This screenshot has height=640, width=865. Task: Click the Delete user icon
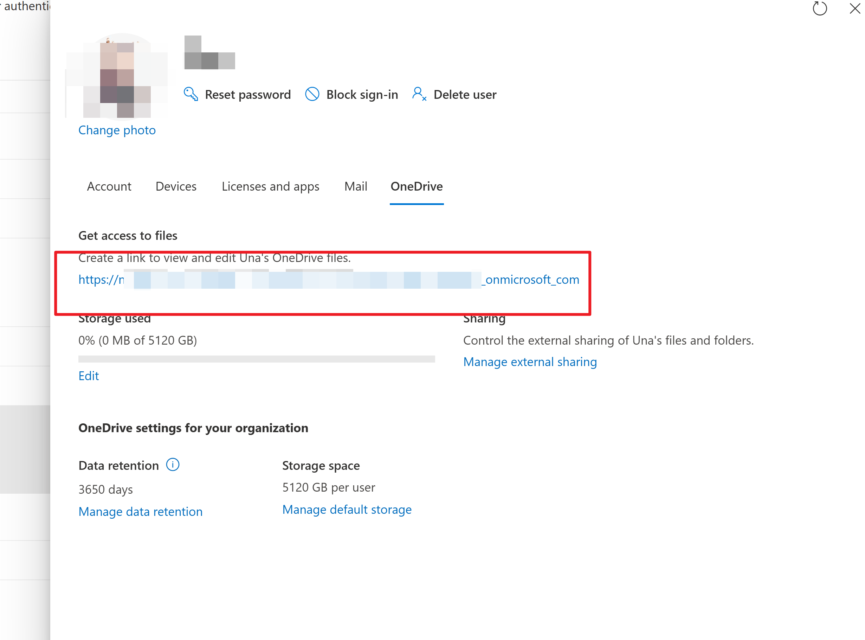(419, 94)
